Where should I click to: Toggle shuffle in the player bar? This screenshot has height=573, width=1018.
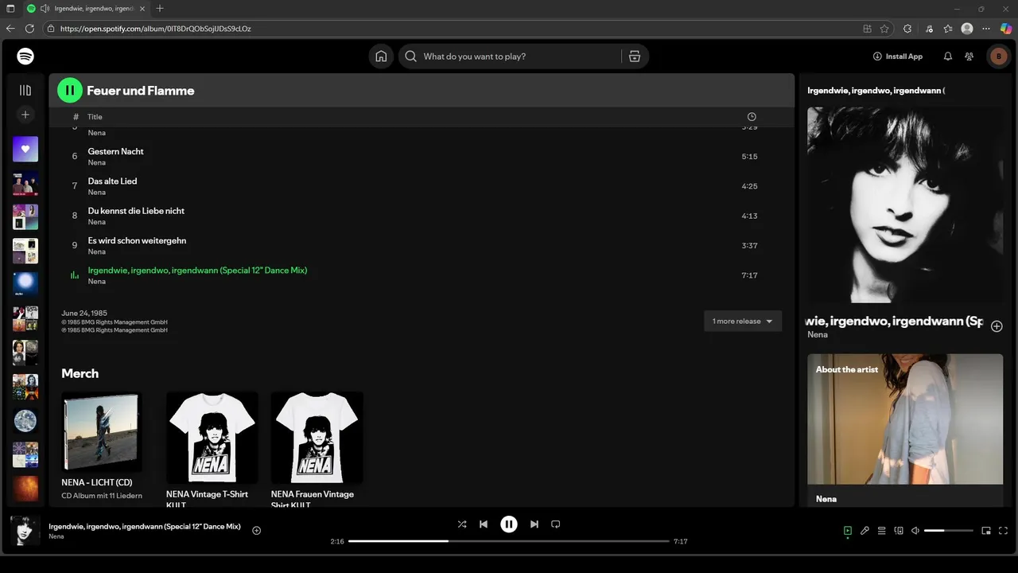462,524
